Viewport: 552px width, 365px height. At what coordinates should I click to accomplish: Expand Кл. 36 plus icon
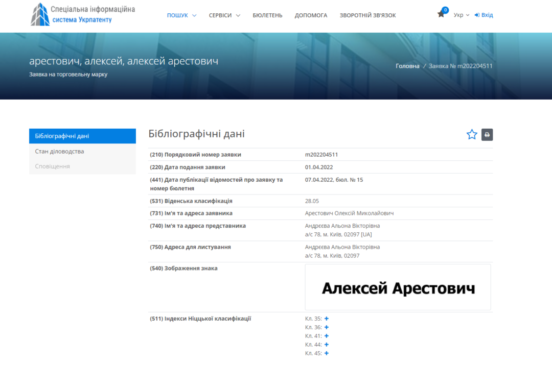pos(327,327)
